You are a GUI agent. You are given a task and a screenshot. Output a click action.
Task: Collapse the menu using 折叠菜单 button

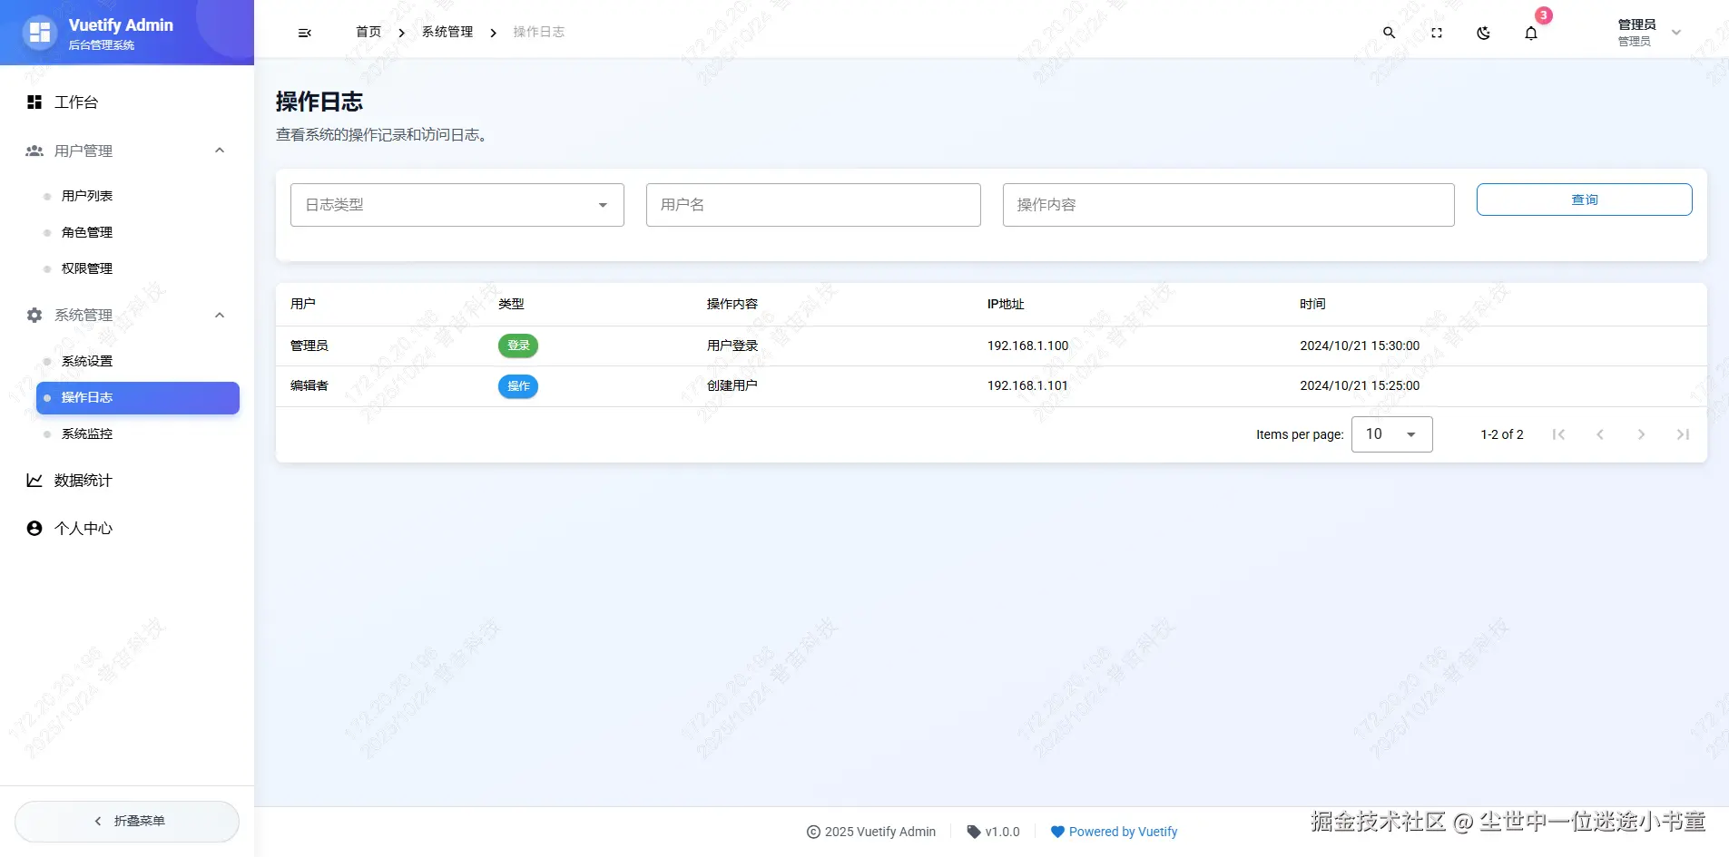click(126, 821)
